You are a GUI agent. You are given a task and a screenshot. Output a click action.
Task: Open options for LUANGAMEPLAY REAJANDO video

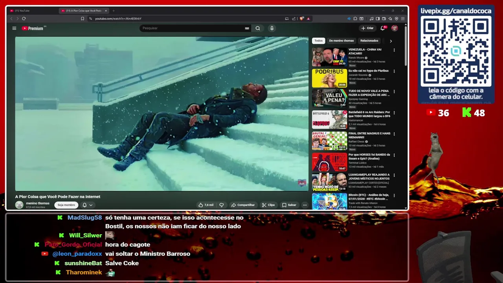click(x=394, y=175)
